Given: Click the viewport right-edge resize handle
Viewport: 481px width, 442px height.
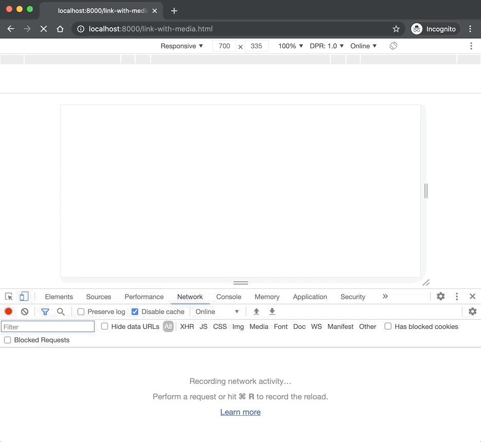Looking at the screenshot, I should pyautogui.click(x=426, y=191).
